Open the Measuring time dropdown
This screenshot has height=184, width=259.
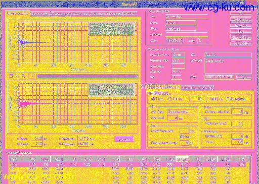coord(179,60)
